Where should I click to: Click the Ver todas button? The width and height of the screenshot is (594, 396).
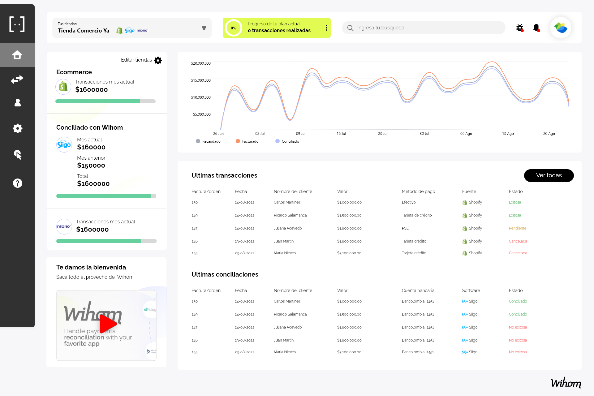[549, 175]
